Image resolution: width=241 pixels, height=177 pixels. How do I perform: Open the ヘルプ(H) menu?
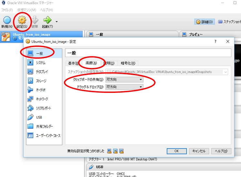coord(46,10)
